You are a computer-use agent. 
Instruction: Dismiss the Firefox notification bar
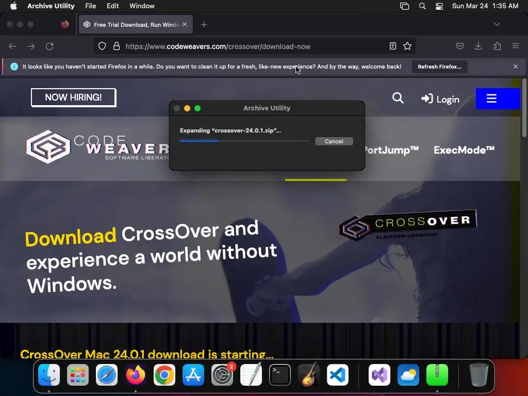pos(516,67)
